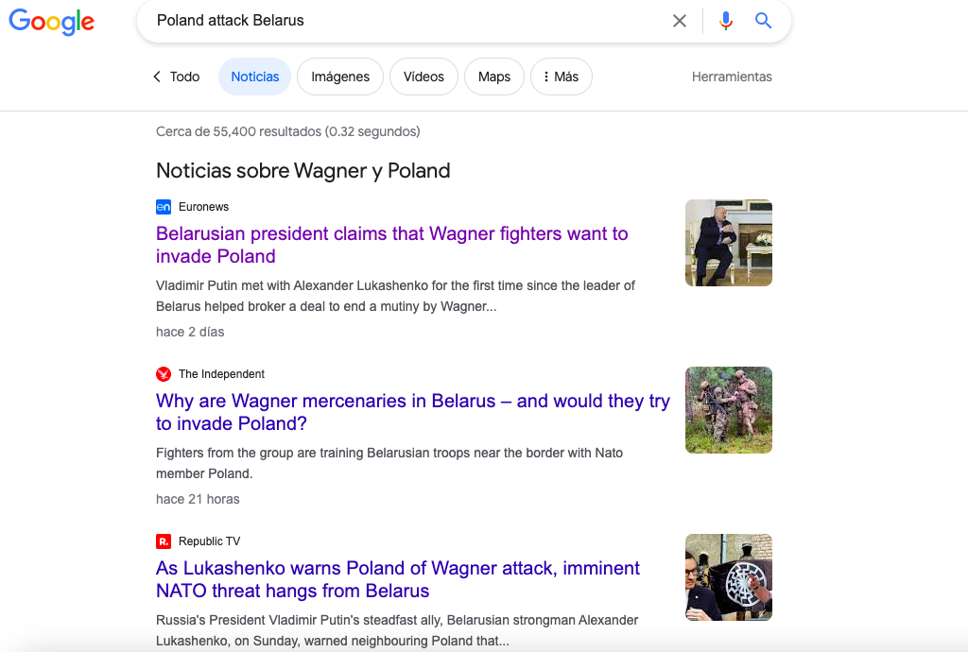Open The Independent article on Wagner mercenaries
Image resolution: width=968 pixels, height=652 pixels.
(412, 412)
